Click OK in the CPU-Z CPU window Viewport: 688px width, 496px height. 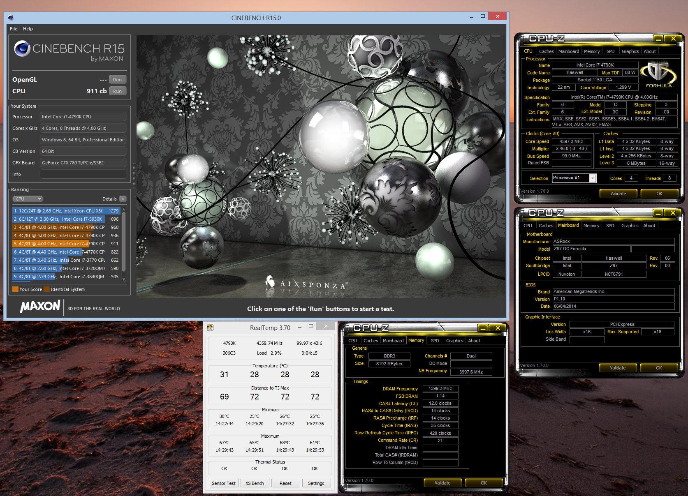coord(659,194)
